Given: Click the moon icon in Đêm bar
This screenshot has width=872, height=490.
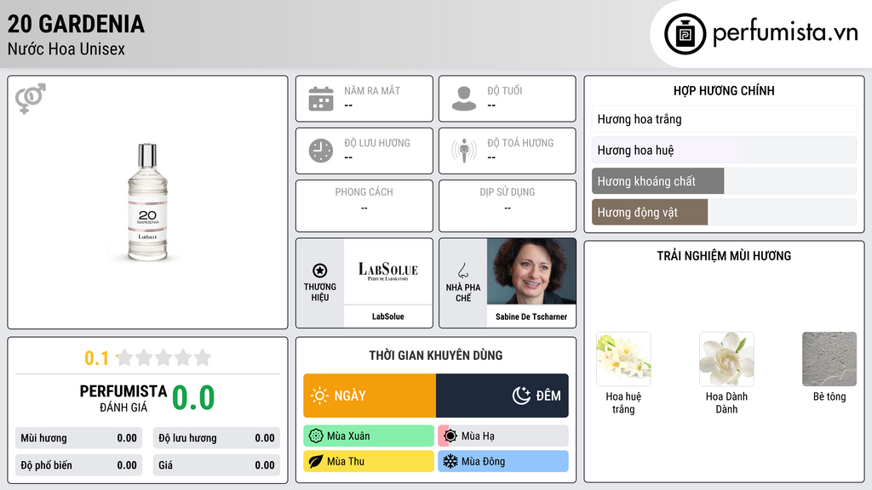Looking at the screenshot, I should click(521, 396).
